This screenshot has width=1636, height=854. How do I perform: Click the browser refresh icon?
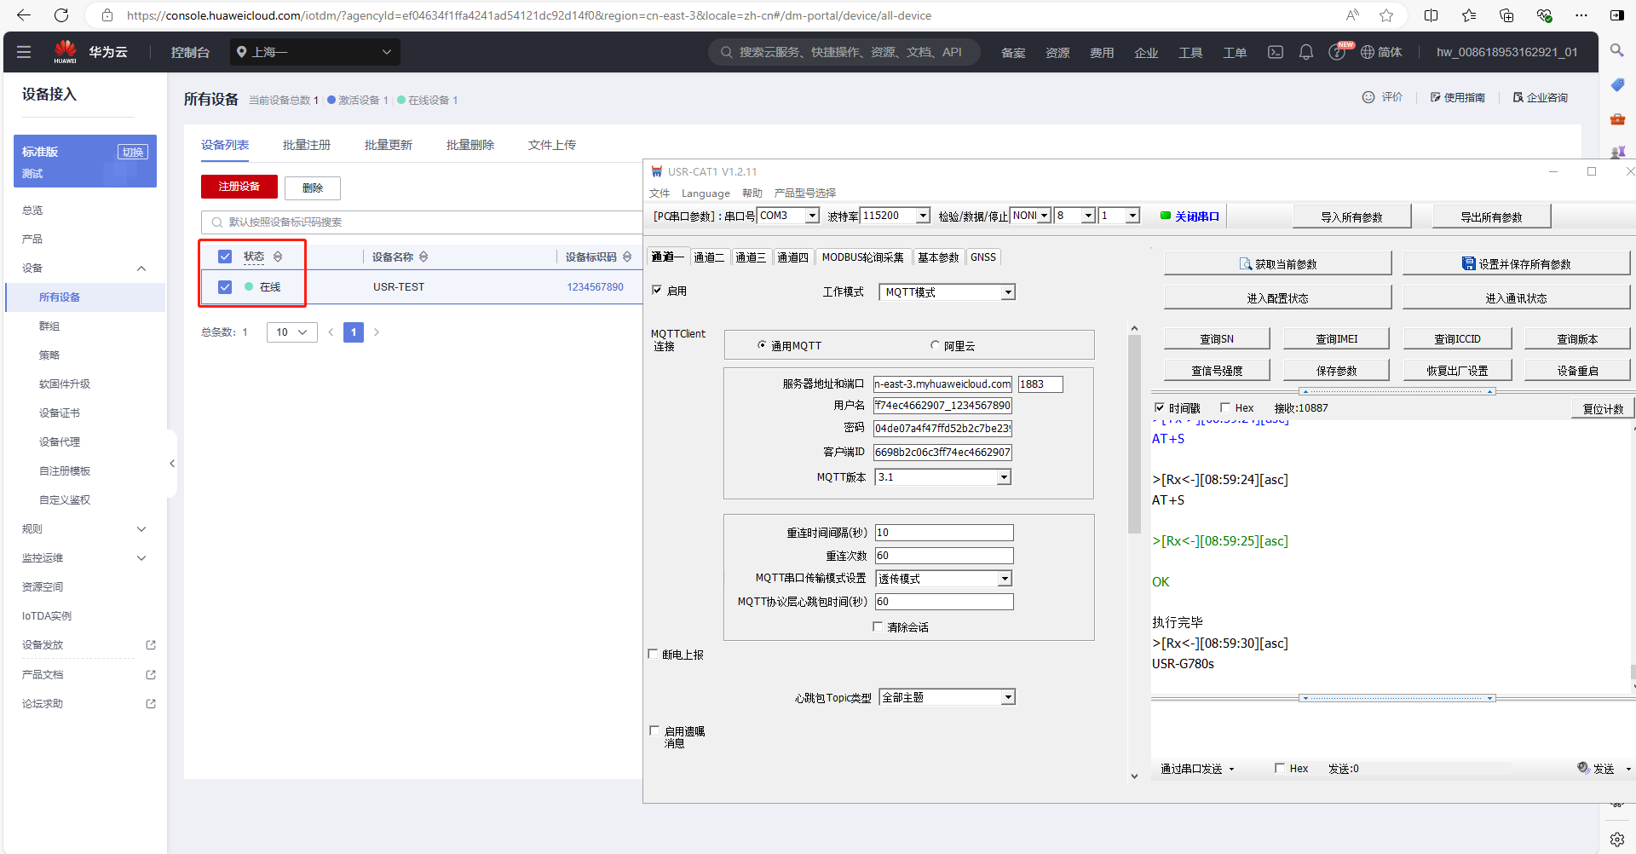[x=61, y=15]
